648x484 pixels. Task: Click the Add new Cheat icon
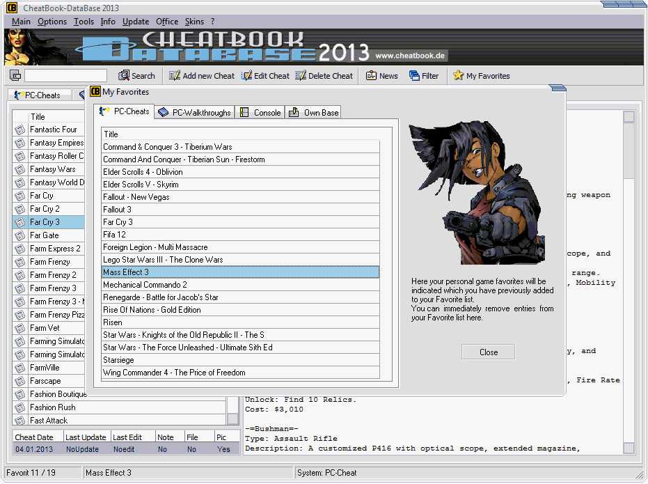(x=175, y=76)
